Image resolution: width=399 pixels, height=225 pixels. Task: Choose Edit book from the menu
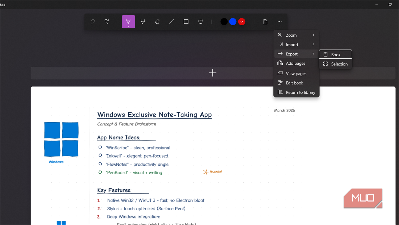(x=296, y=83)
